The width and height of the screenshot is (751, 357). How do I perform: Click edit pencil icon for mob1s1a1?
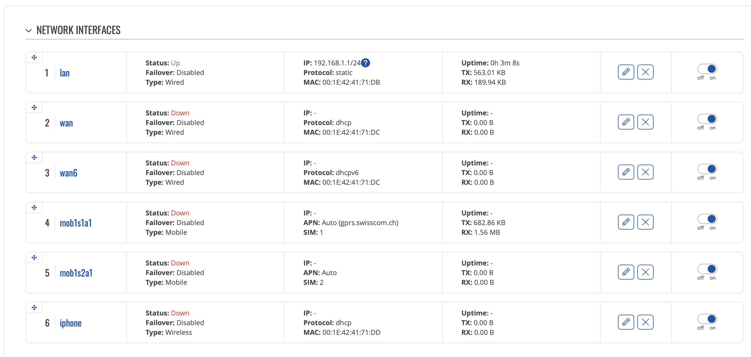pyautogui.click(x=626, y=222)
